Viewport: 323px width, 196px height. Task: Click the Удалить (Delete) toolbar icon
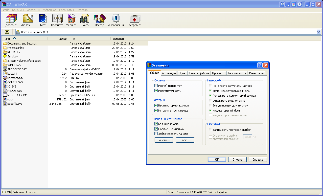click(72, 18)
